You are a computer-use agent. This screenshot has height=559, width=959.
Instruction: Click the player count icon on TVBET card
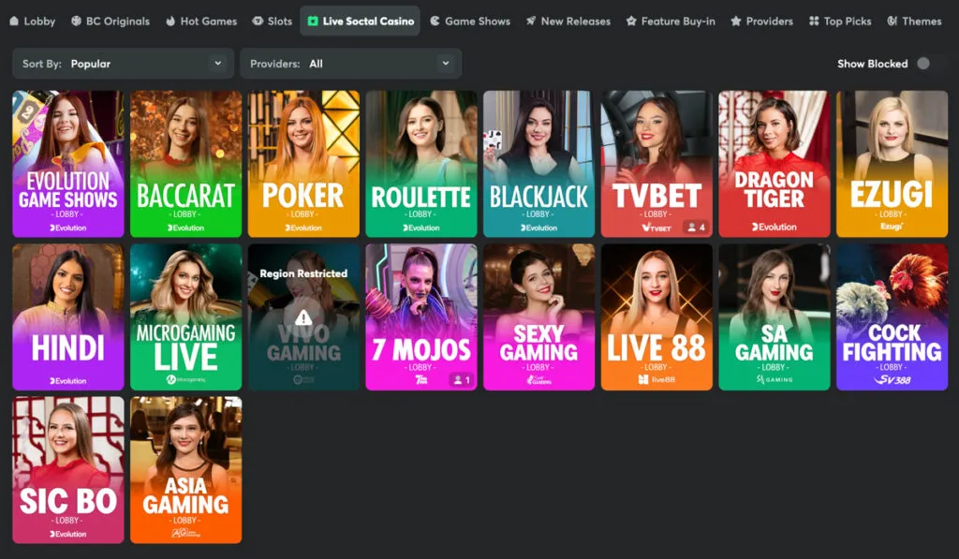click(x=692, y=228)
